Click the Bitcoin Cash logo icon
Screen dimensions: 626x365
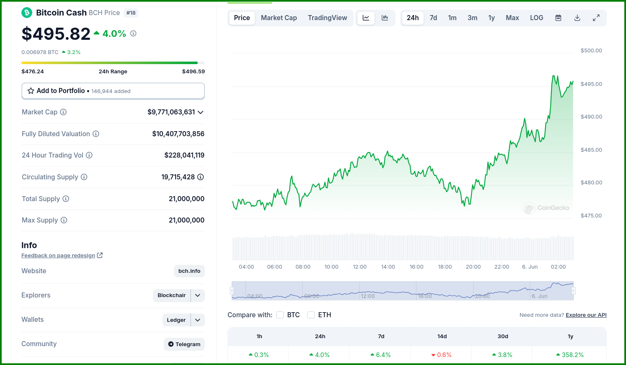(x=27, y=13)
